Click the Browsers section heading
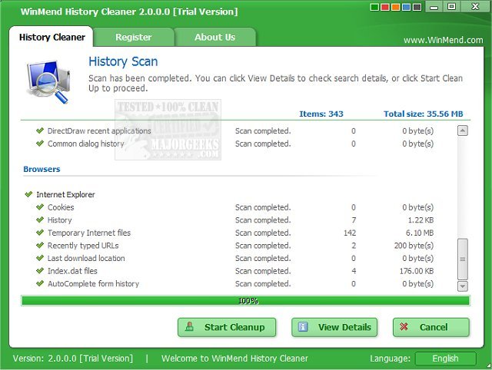 (42, 169)
